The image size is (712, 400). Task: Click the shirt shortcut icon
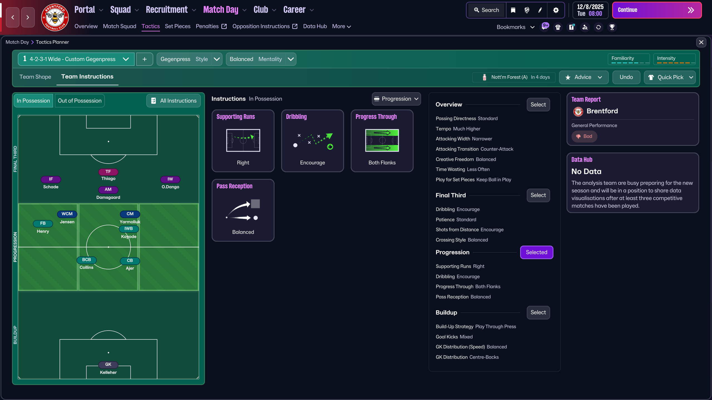(x=558, y=27)
